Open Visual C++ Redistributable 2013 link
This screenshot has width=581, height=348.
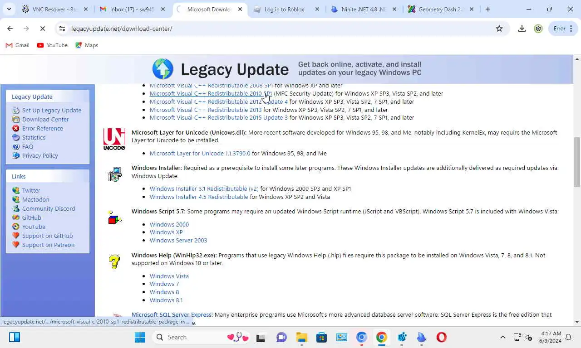click(206, 110)
